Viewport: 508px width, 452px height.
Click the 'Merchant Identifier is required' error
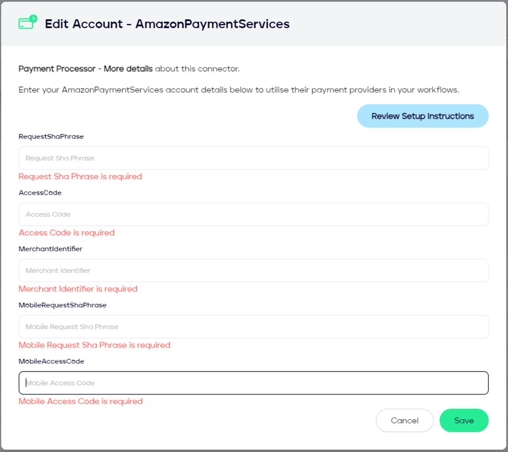pos(78,289)
